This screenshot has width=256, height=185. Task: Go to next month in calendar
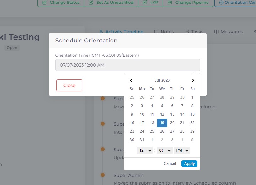pyautogui.click(x=193, y=80)
